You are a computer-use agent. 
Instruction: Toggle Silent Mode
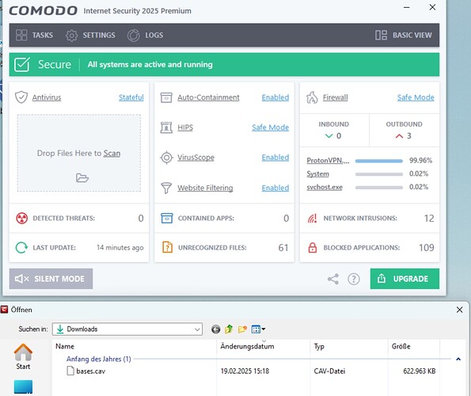tap(51, 279)
